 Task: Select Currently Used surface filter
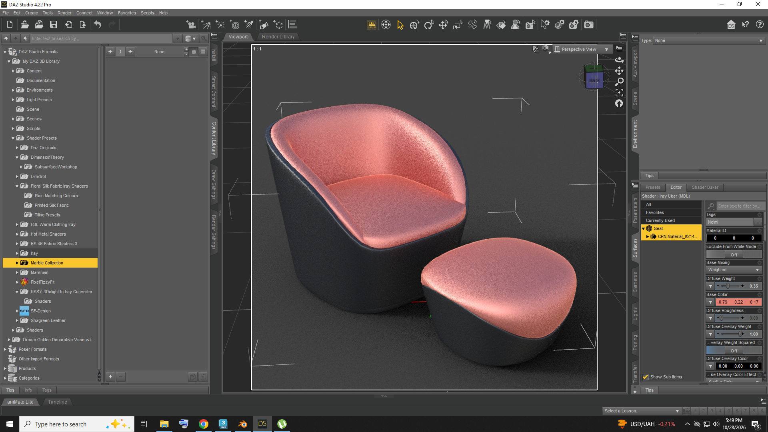[671, 220]
